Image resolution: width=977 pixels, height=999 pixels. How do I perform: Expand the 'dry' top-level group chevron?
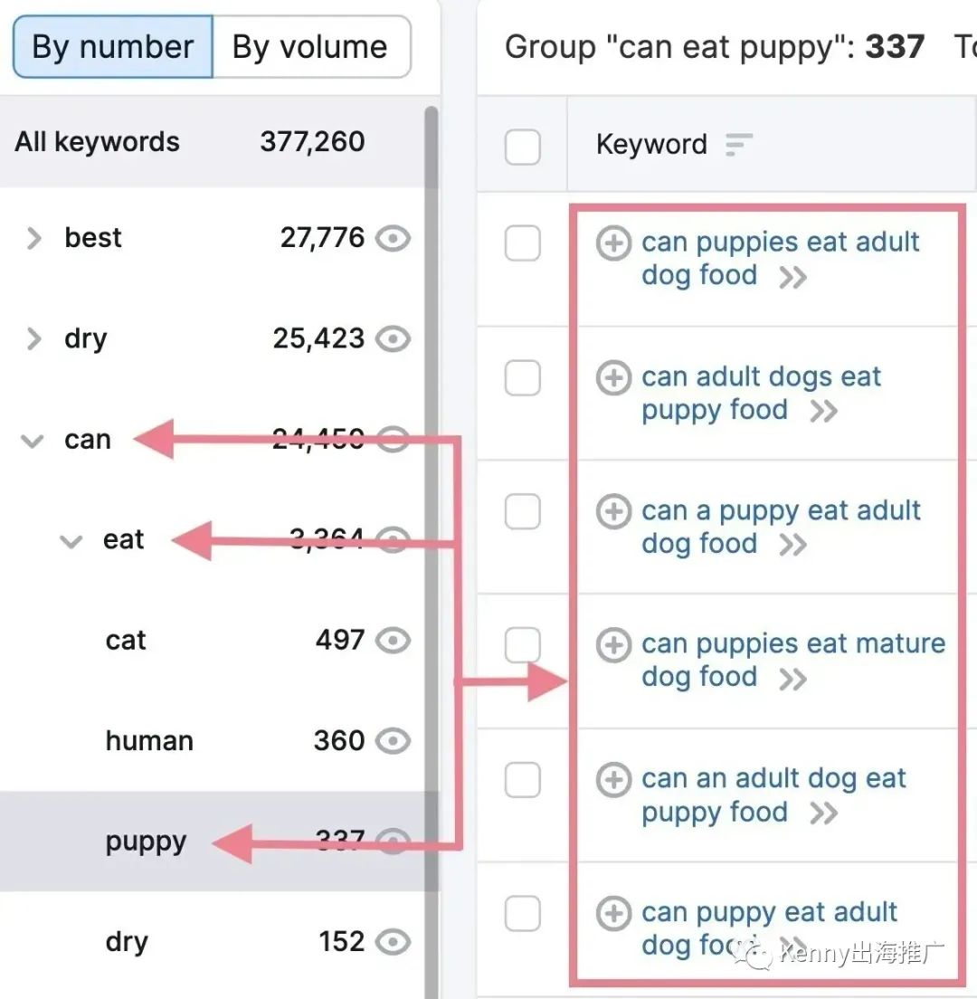pos(33,339)
